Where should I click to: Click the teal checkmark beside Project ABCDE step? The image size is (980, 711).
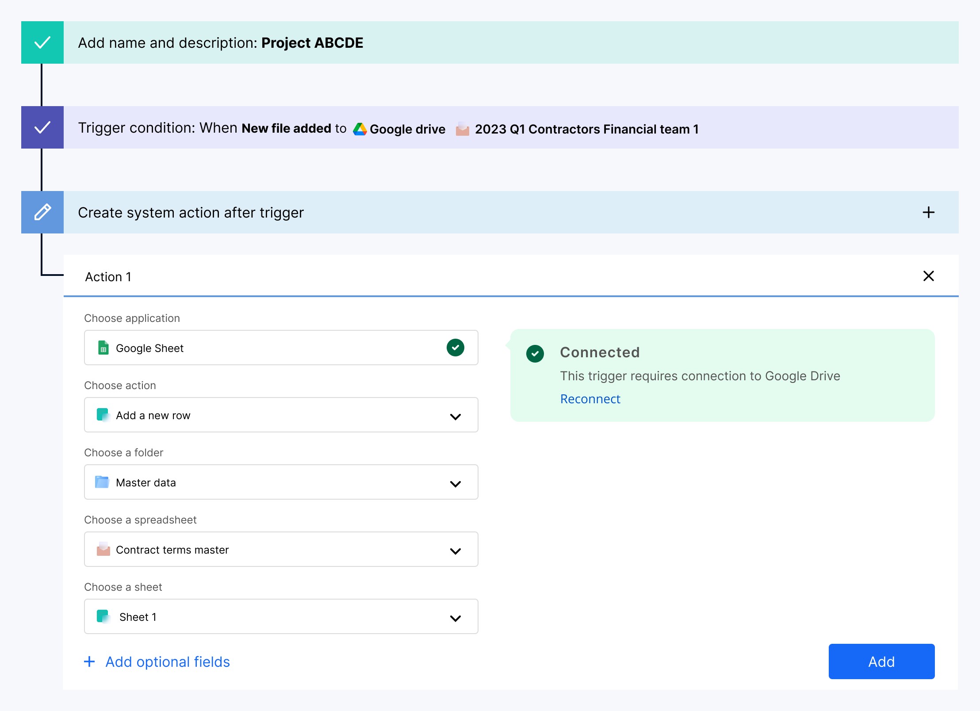[x=42, y=42]
